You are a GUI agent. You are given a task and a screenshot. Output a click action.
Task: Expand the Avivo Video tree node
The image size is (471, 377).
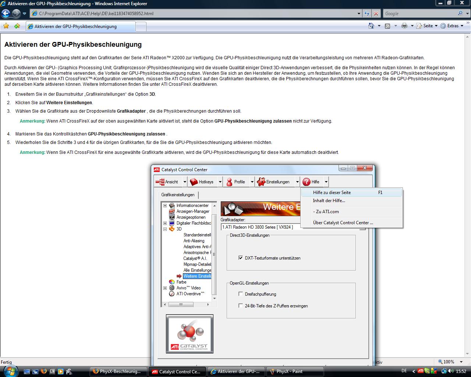(165, 288)
